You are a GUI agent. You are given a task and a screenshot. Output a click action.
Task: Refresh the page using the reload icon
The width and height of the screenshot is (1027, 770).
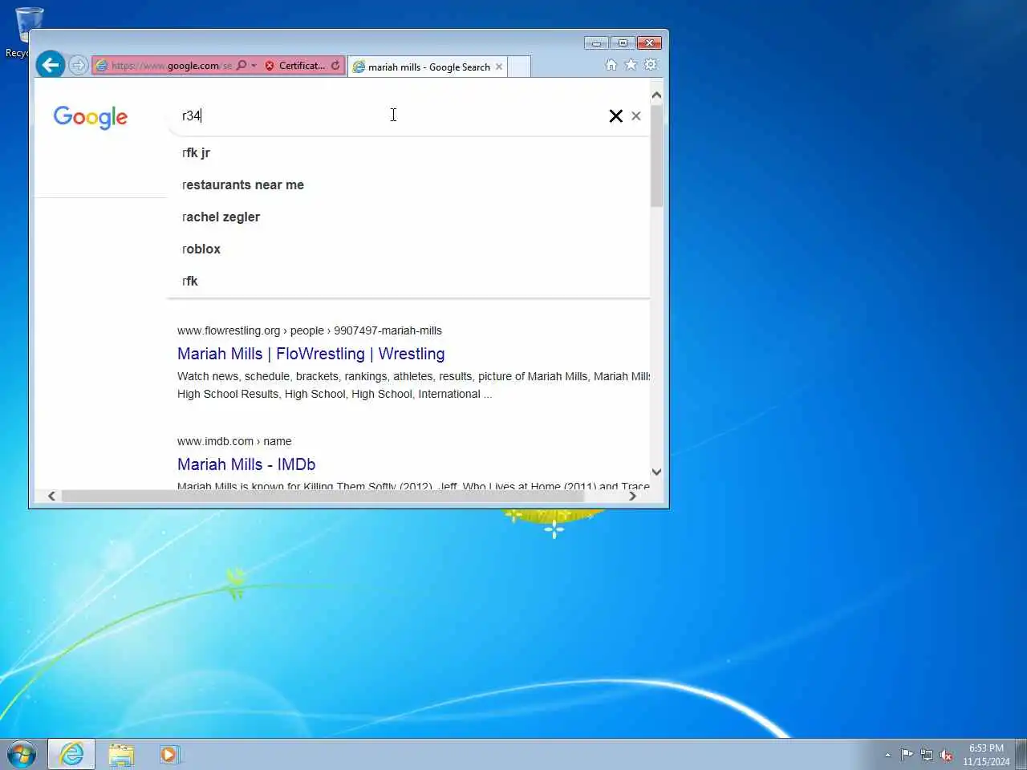point(335,66)
